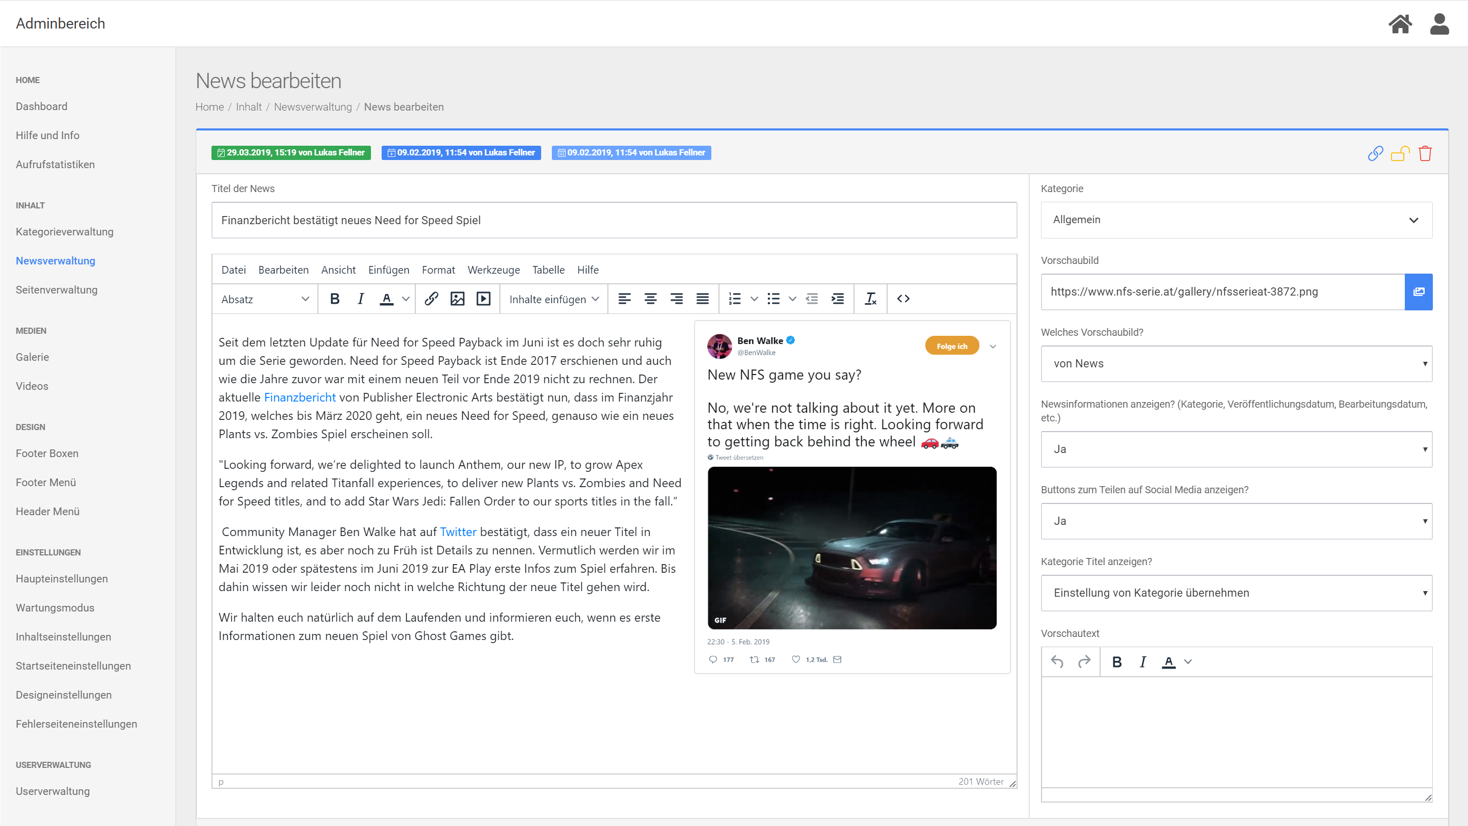This screenshot has height=826, width=1468.
Task: Click the home icon in top bar
Action: tap(1400, 24)
